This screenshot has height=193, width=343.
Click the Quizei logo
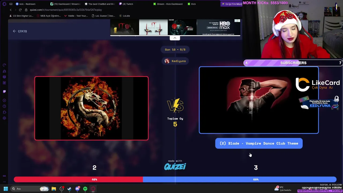click(x=175, y=166)
